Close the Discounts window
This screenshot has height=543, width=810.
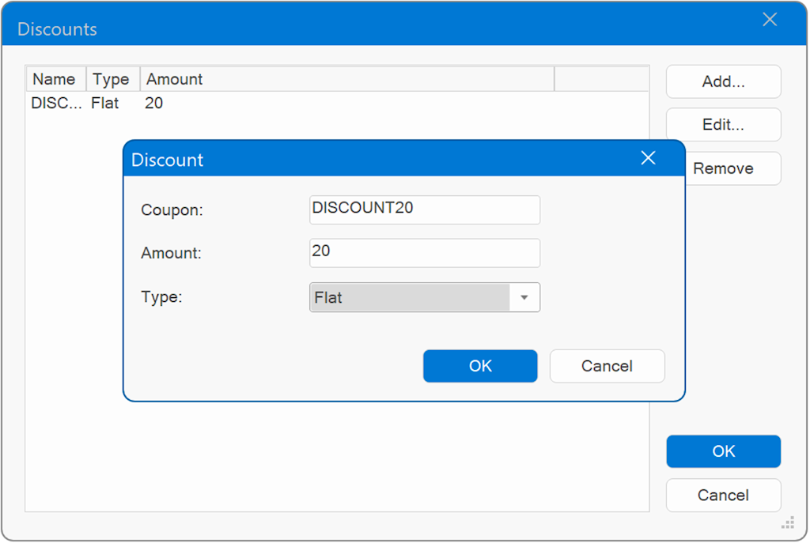click(769, 21)
